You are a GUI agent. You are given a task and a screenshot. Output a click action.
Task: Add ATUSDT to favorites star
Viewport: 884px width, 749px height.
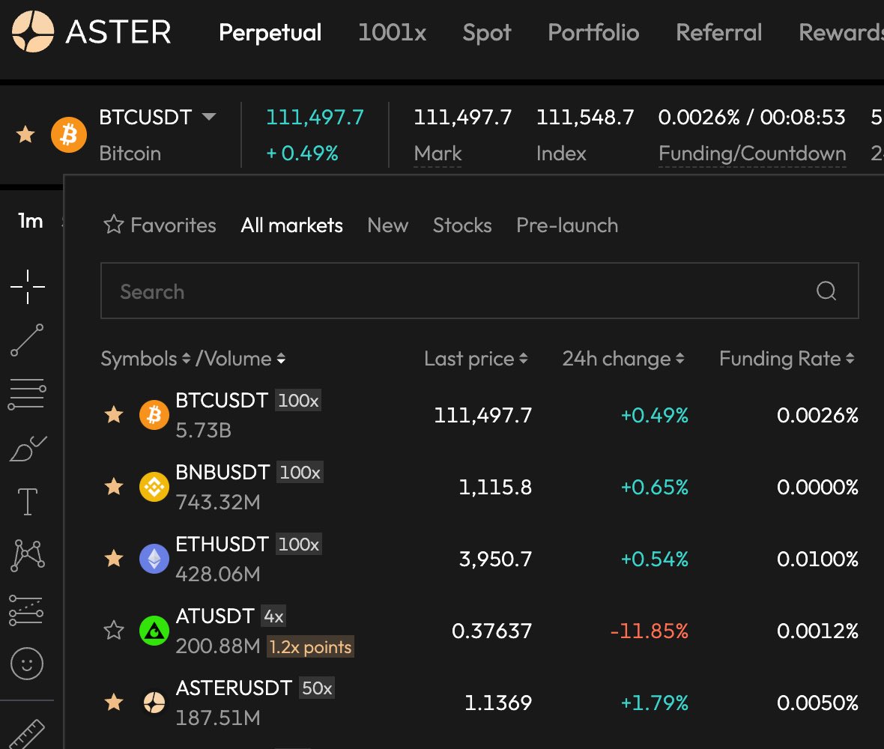click(114, 630)
